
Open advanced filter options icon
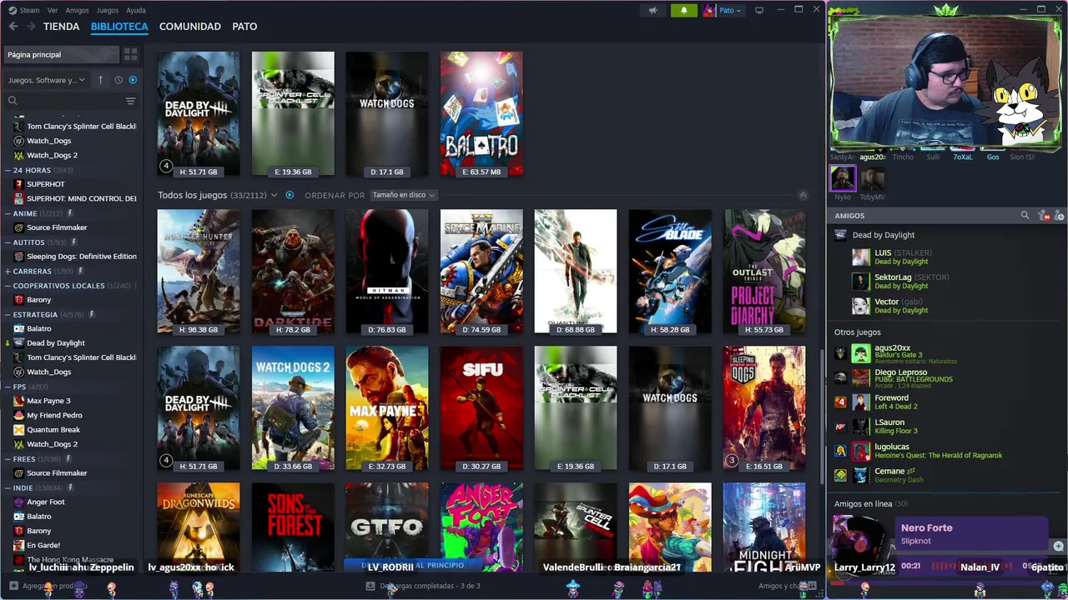tap(130, 101)
